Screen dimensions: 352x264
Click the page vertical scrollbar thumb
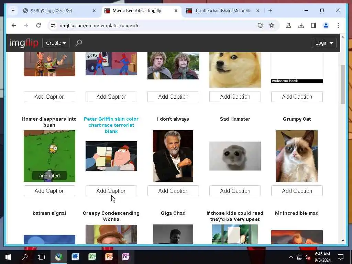[343, 85]
